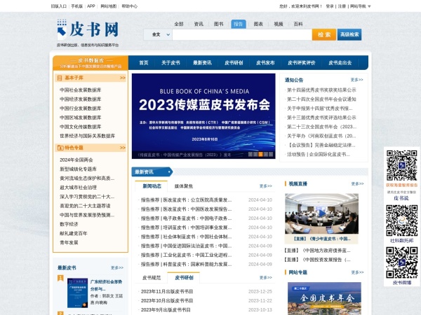Open 世界经济与国际关系数据库

coord(87,136)
